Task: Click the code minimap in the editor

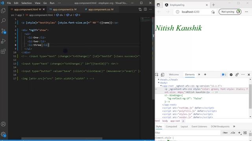Action: coord(146,20)
